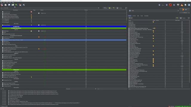Switch to the Saves tab
The width and height of the screenshot is (191, 107).
click(142, 16)
